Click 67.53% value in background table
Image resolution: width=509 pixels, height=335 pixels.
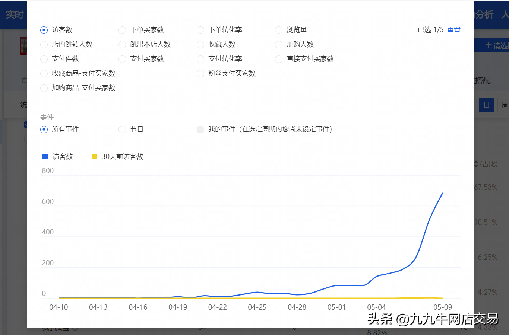click(486, 187)
